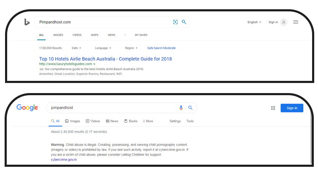318x179 pixels.
Task: Switch to Google News tab
Action: click(112, 121)
